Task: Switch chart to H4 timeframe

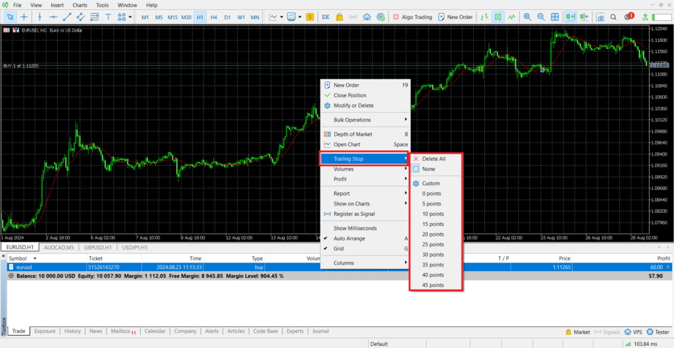Action: point(214,17)
